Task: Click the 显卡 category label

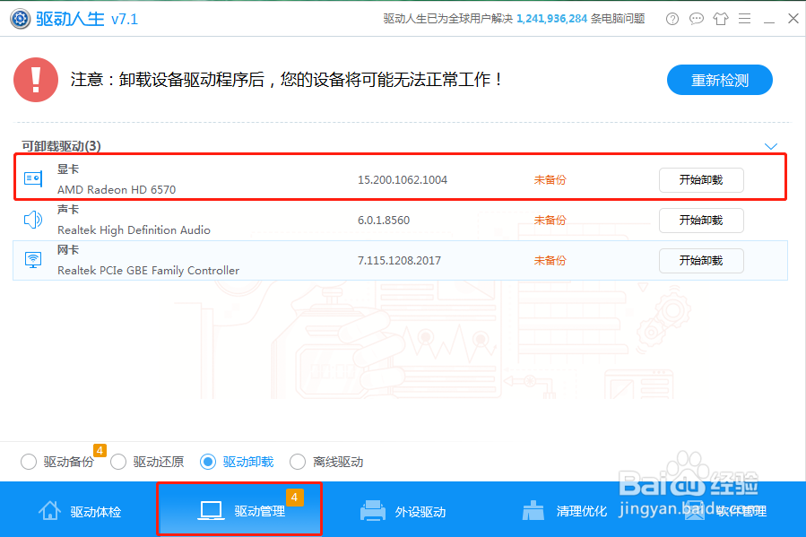Action: (x=68, y=169)
